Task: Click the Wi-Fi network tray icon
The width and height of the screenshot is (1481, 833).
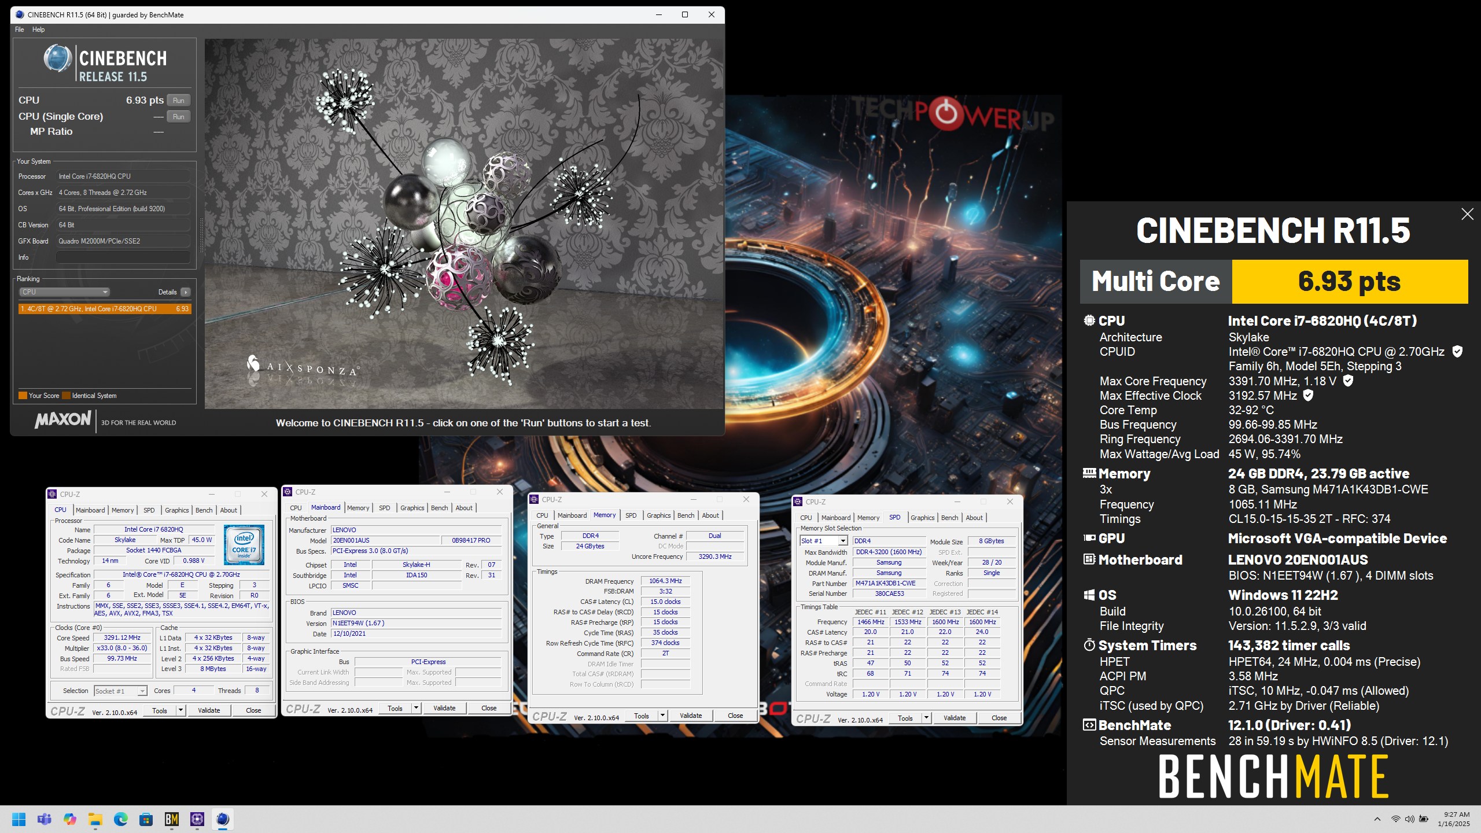Action: (x=1395, y=819)
